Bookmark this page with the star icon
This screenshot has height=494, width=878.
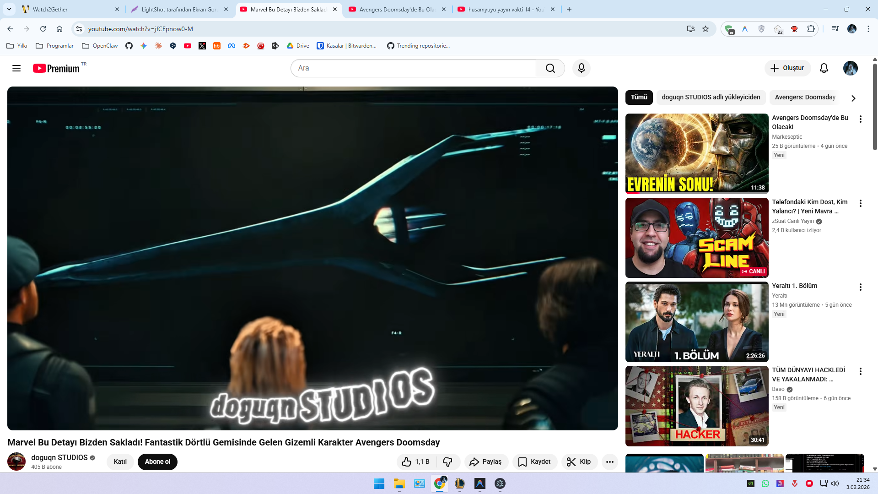tap(706, 29)
